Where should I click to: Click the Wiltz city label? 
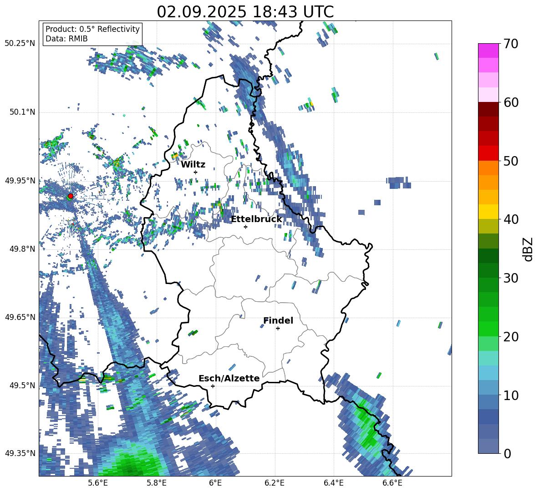coord(193,165)
